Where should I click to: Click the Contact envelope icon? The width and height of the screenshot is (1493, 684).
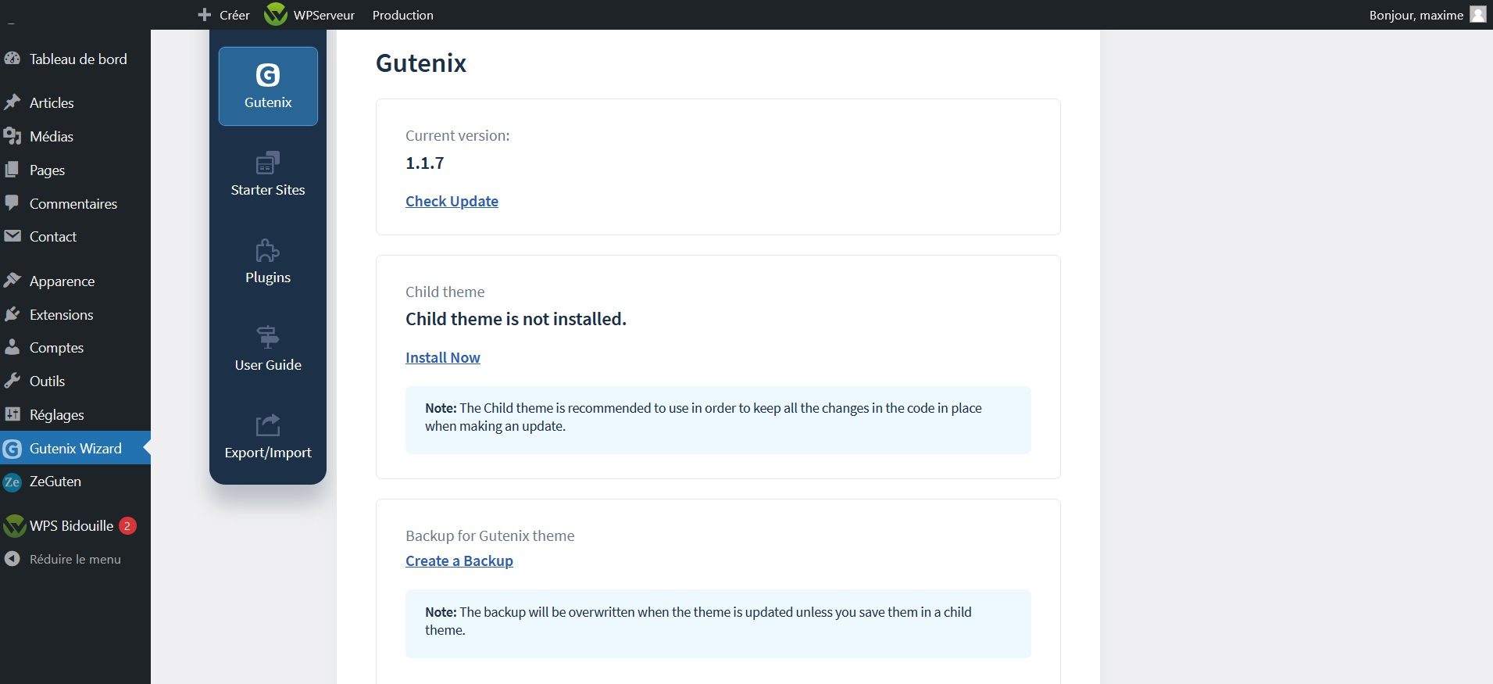12,236
